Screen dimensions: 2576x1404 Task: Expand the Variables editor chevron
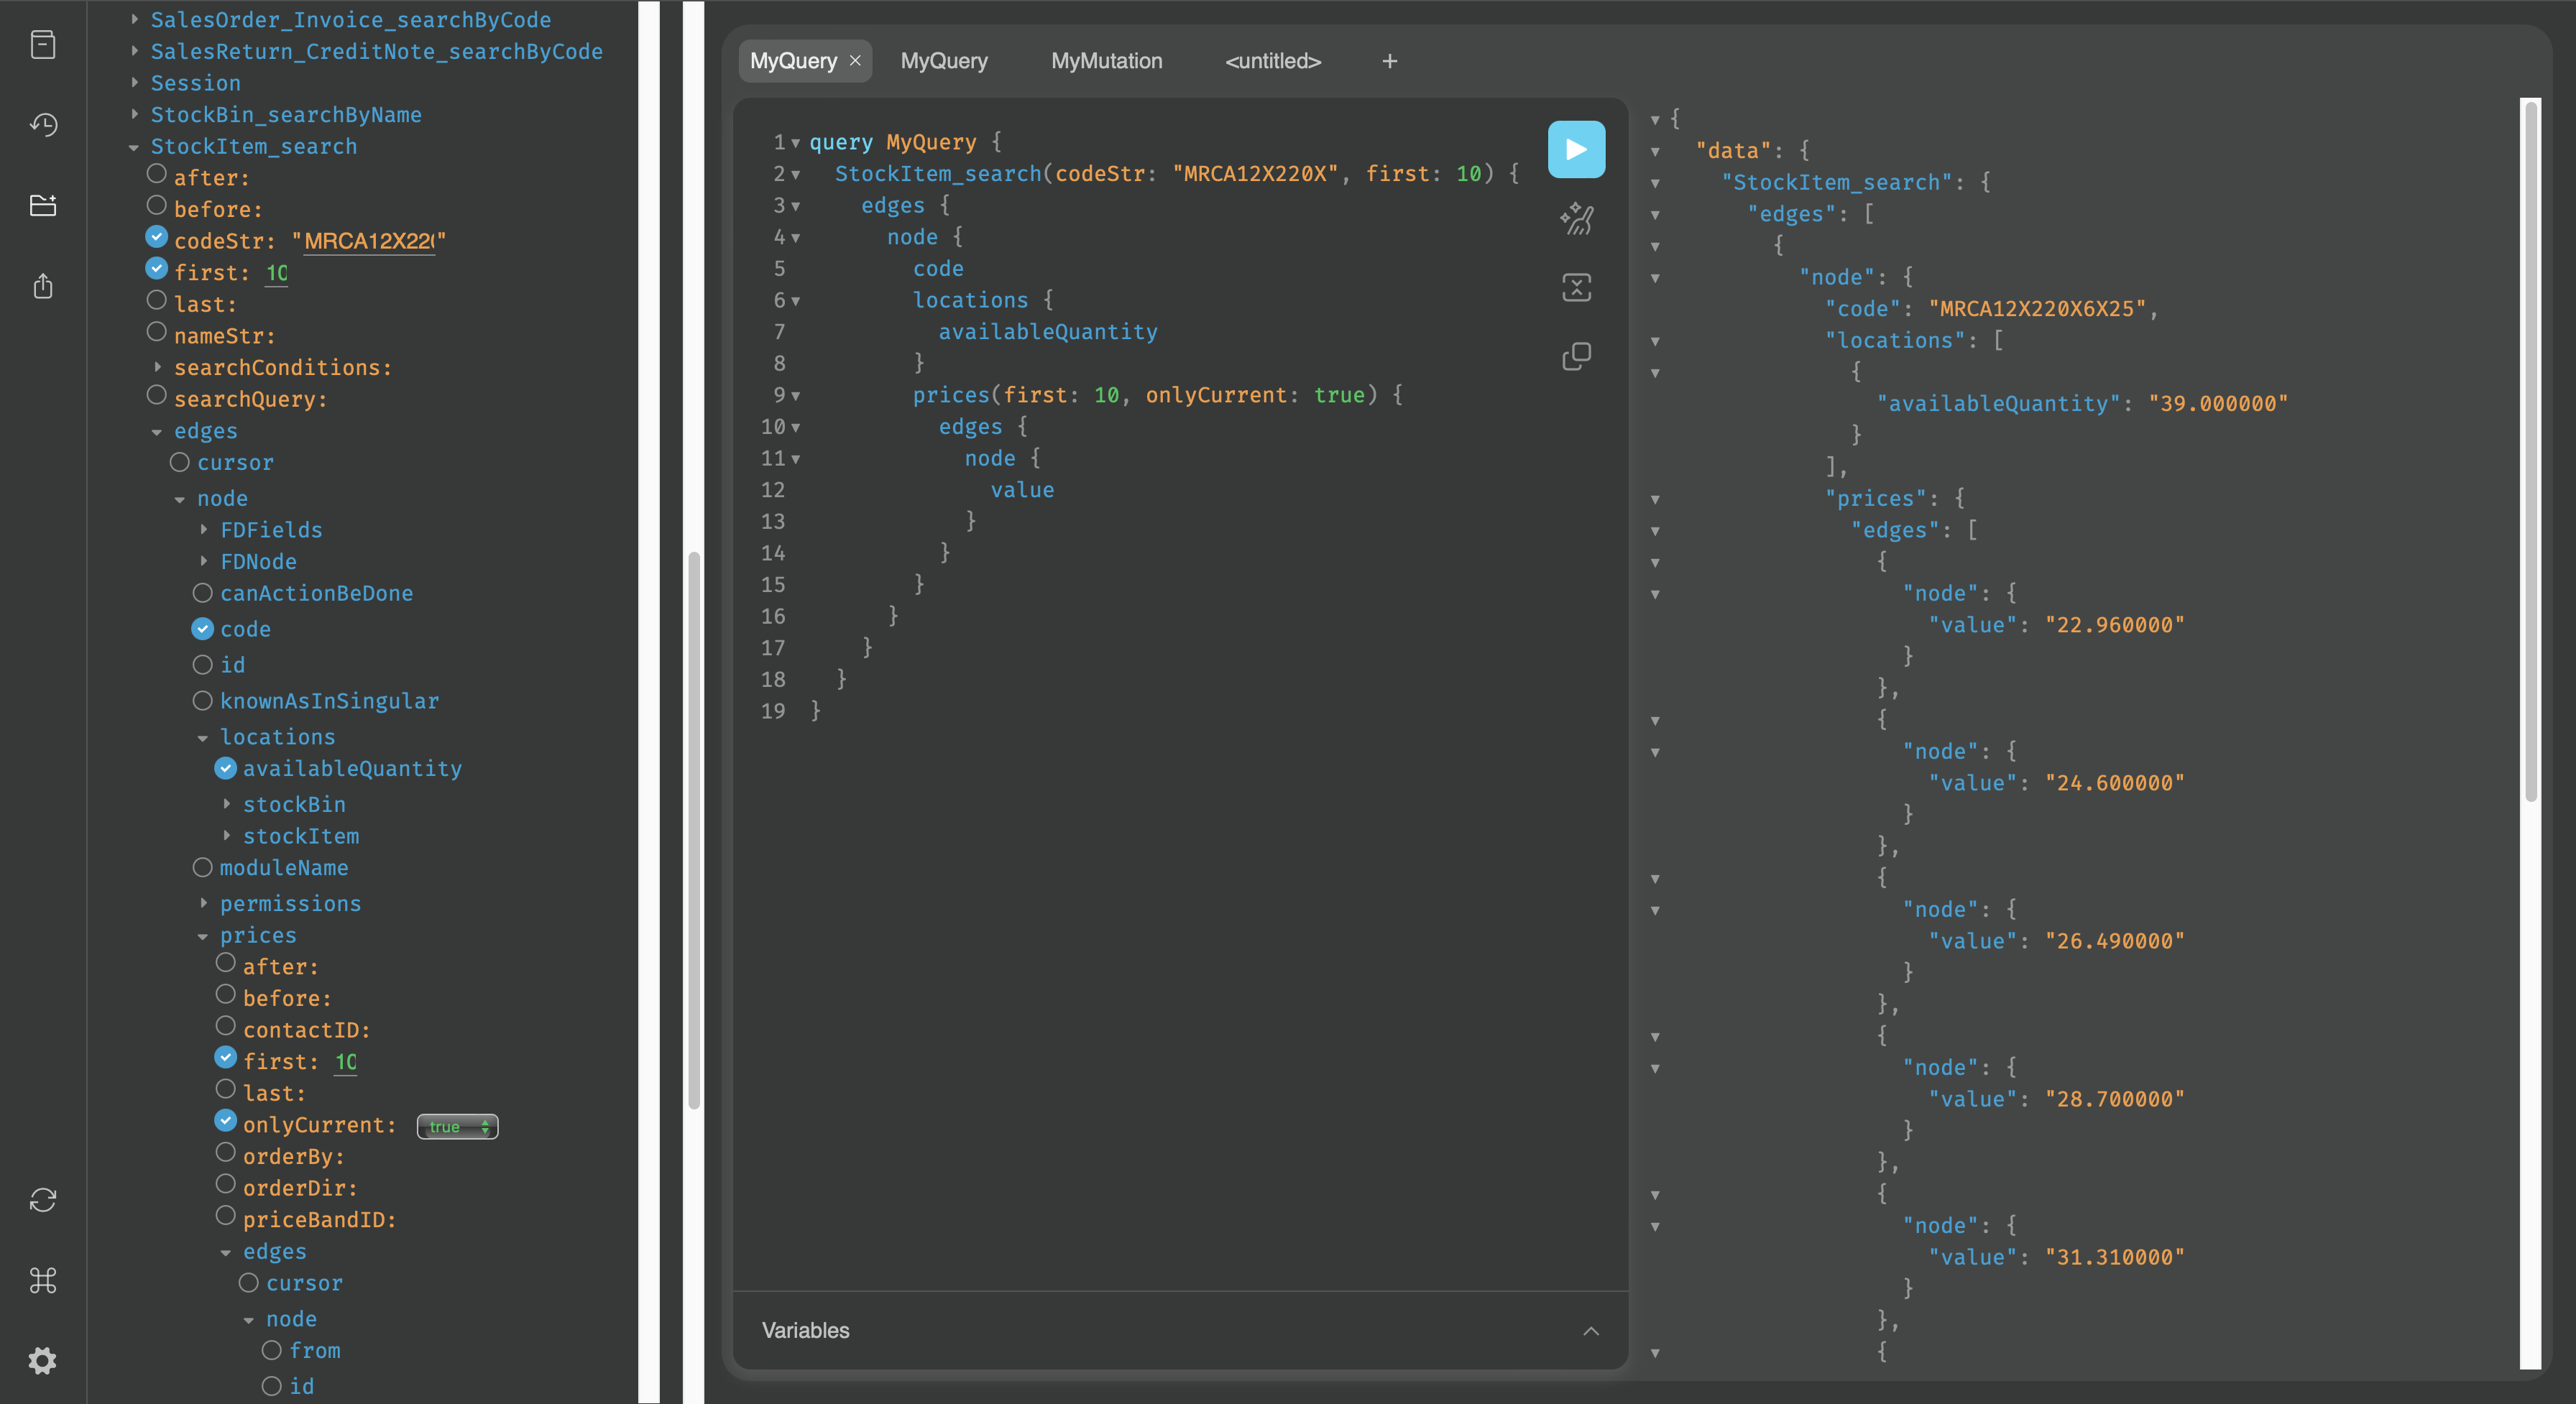(x=1591, y=1331)
